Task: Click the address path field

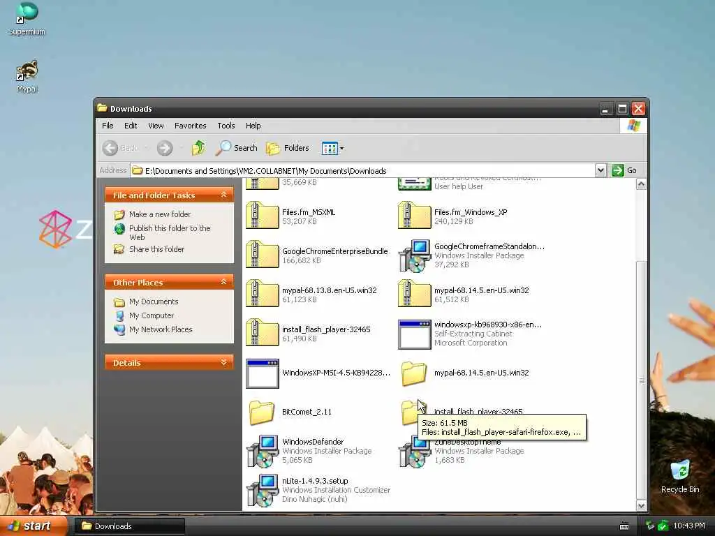Action: coord(362,170)
